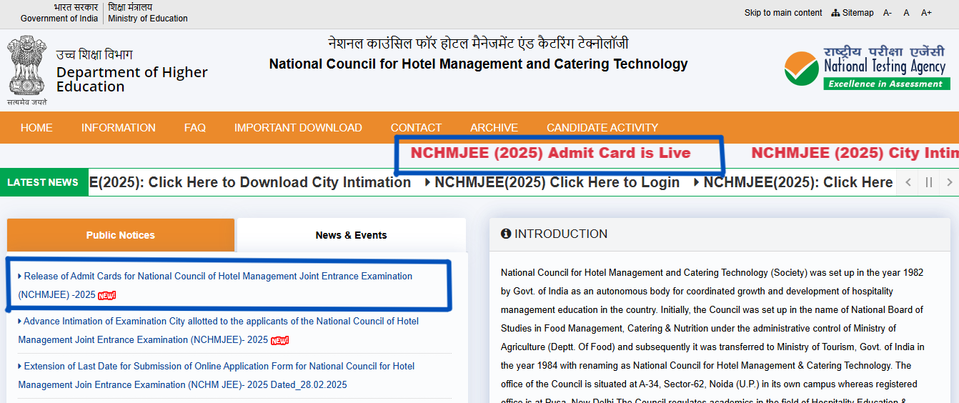
Task: Pause the latest news ticker
Action: (x=929, y=182)
